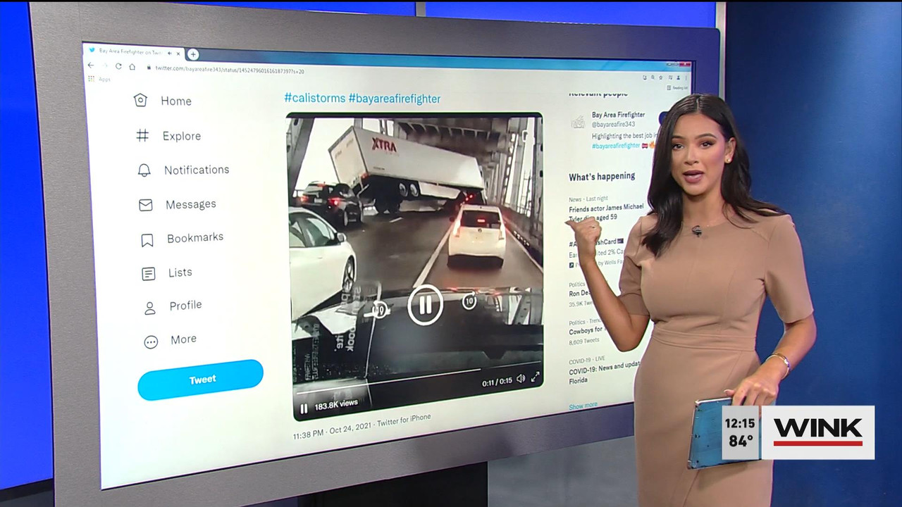Screen dimensions: 902x507
Task: Open the #calistorms hashtag link
Action: [x=314, y=98]
